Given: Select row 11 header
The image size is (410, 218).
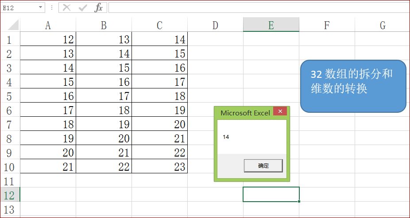Looking at the screenshot, I should click(x=10, y=180).
